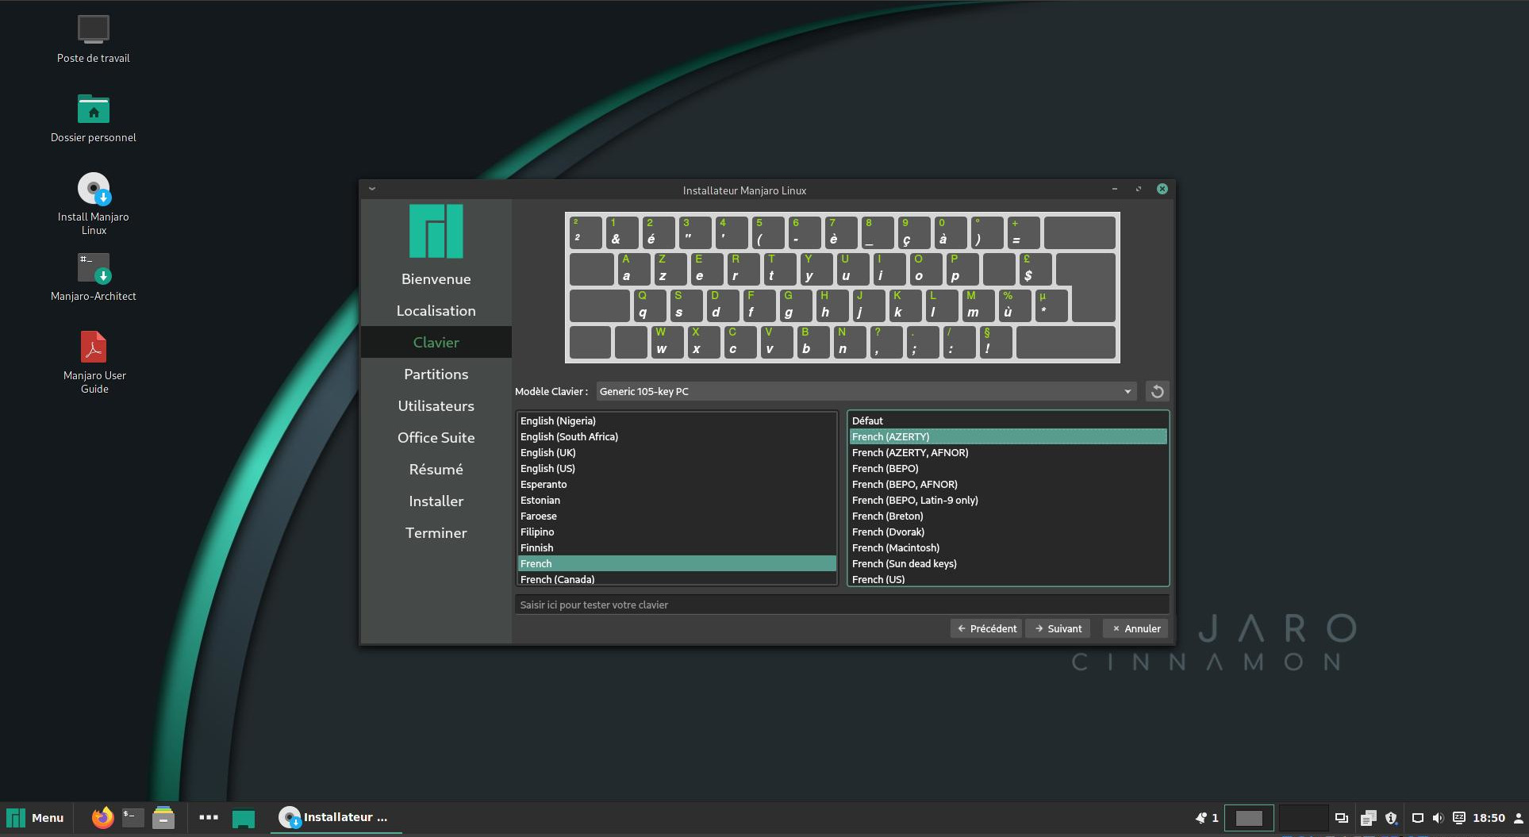The image size is (1529, 837).
Task: Open the volume control in the tray
Action: coord(1438,818)
